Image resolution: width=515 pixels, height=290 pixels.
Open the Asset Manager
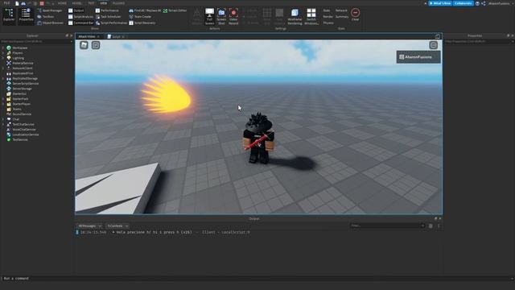[49, 10]
